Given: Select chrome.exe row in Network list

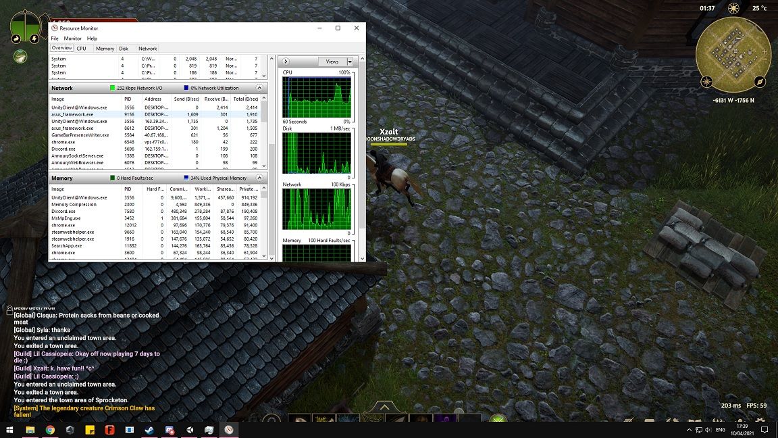Looking at the screenshot, I should click(x=155, y=142).
